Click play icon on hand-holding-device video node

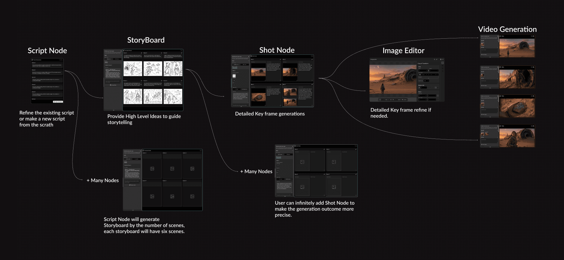[534, 96]
